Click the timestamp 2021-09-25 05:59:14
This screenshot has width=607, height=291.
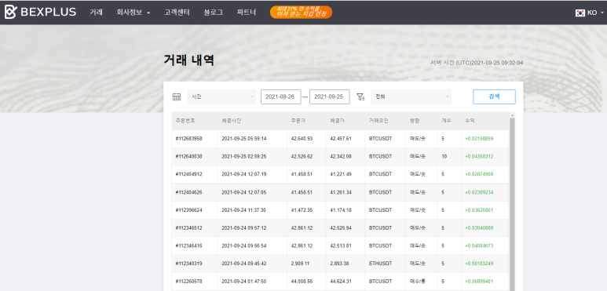coord(244,138)
